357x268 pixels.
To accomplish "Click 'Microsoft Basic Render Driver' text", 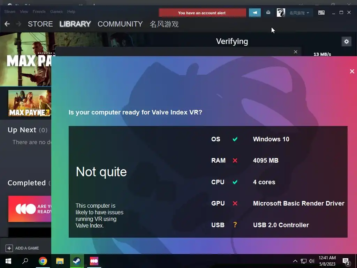I will [299, 203].
